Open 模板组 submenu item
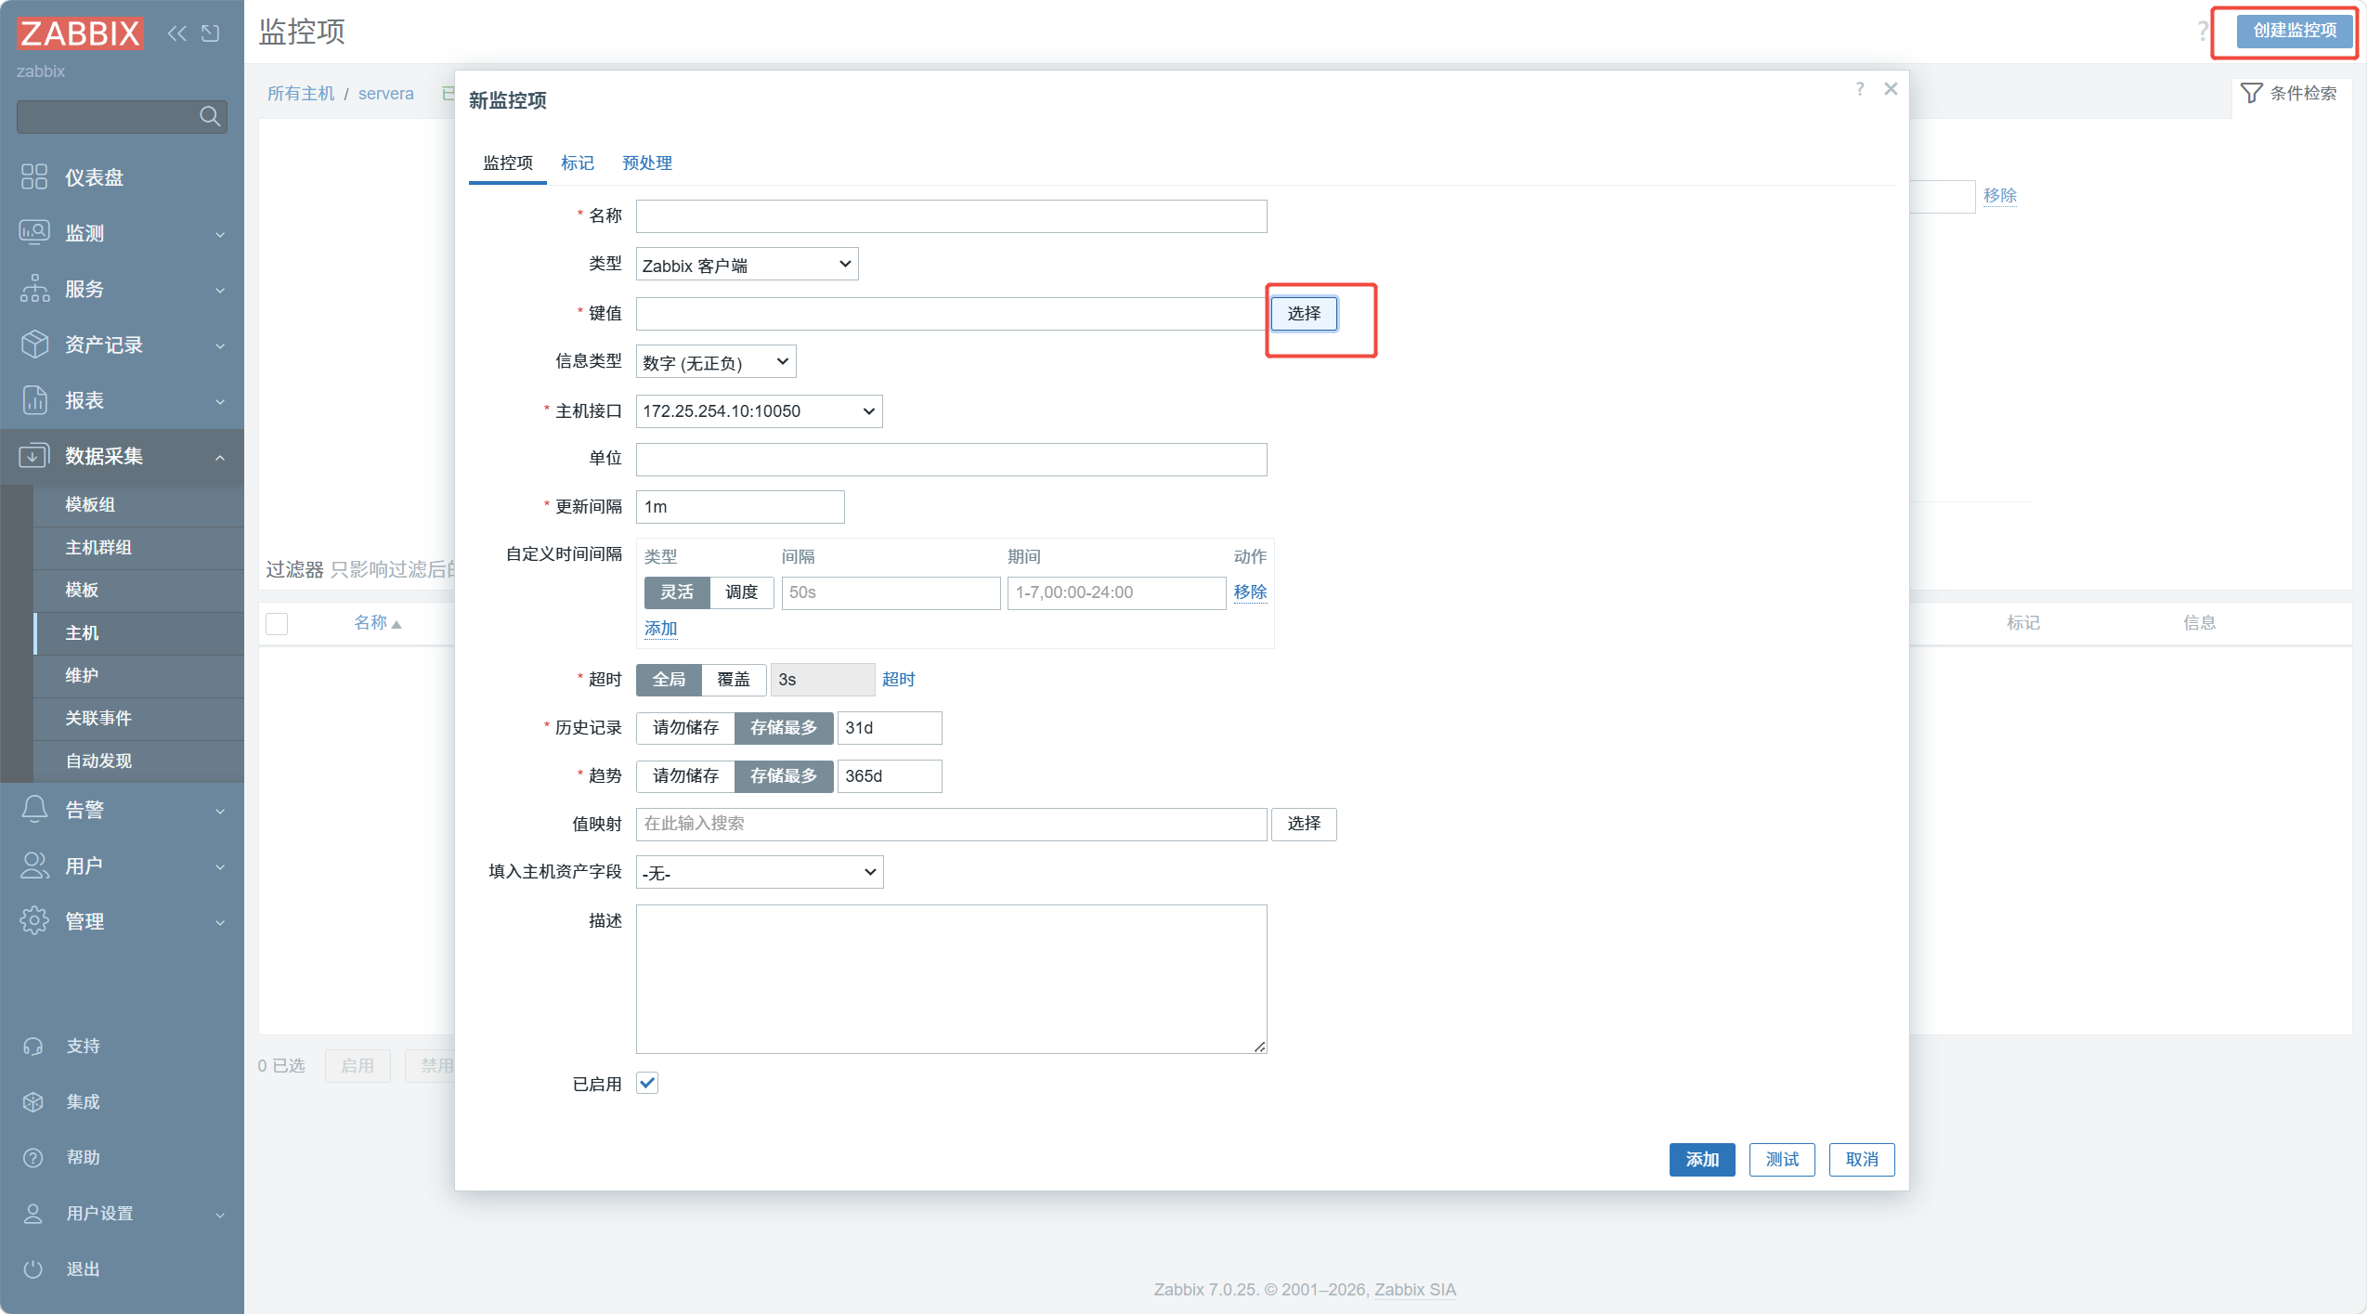2367x1314 pixels. pos(138,505)
